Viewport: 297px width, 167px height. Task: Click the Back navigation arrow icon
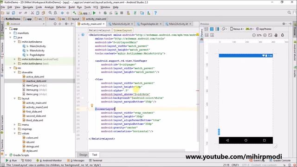(62, 13)
